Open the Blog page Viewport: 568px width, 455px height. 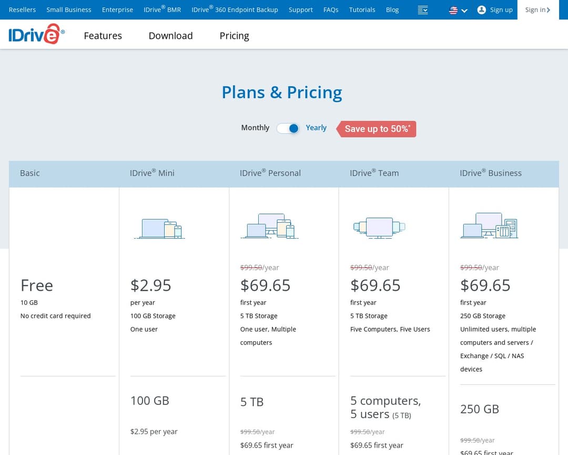[392, 10]
